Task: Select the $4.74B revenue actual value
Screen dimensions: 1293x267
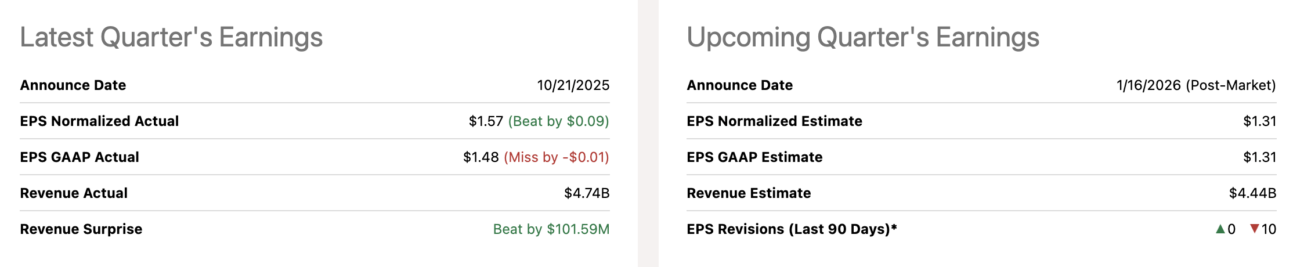Action: [586, 193]
